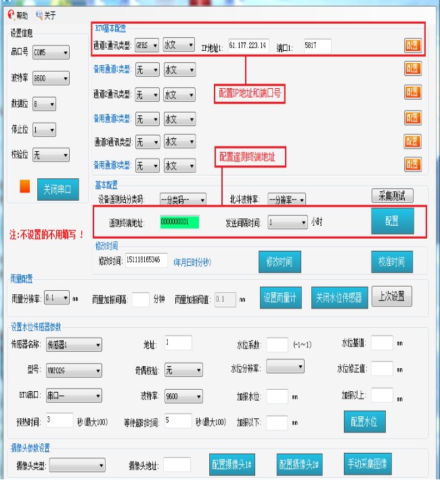Click the green 遥测终端地址 field
Image resolution: width=440 pixels, height=480 pixels.
point(179,222)
